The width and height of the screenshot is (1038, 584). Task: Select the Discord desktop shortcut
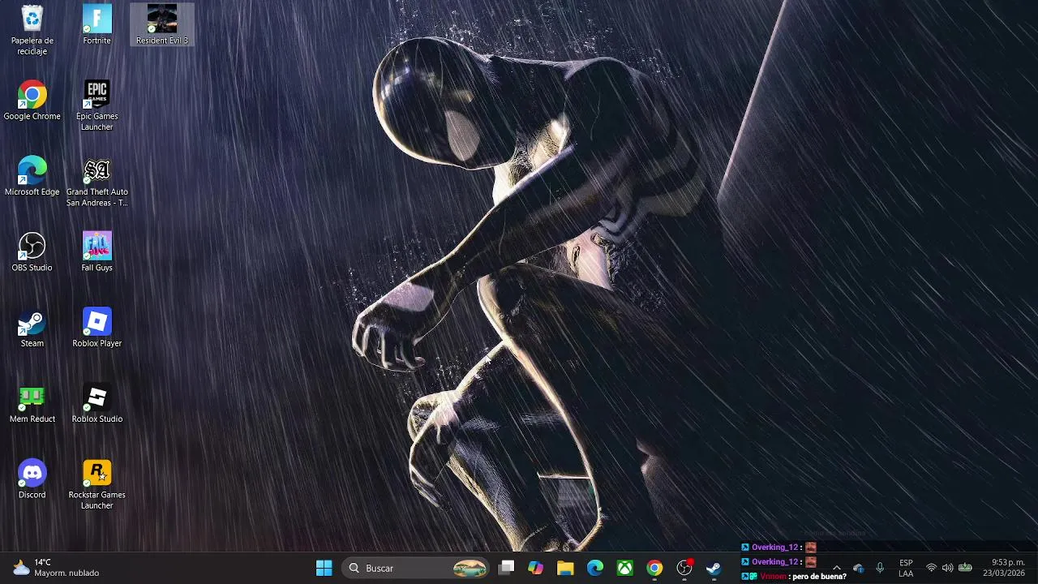point(32,479)
